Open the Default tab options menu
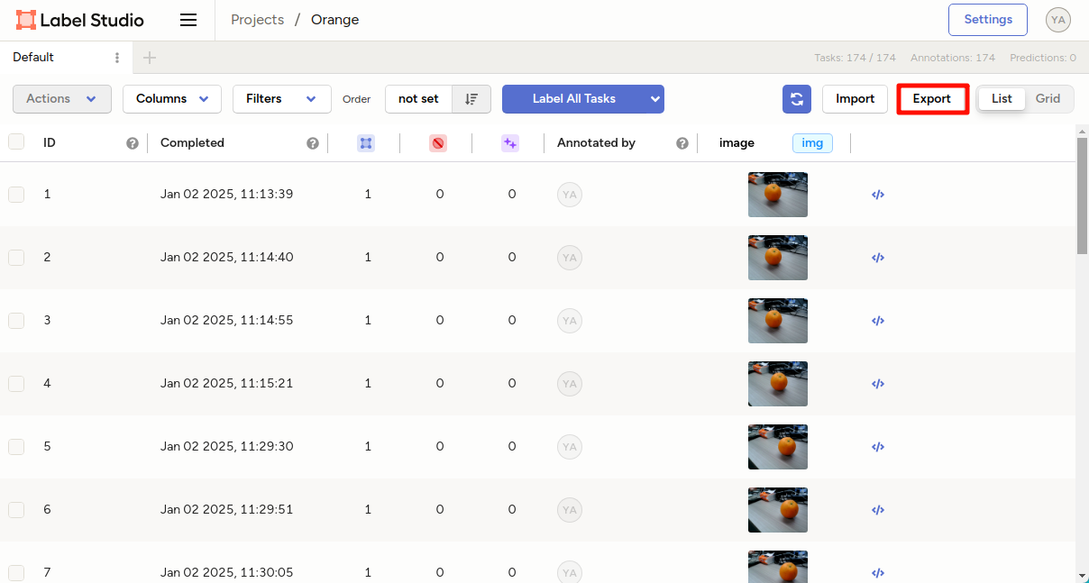The image size is (1089, 583). point(117,58)
